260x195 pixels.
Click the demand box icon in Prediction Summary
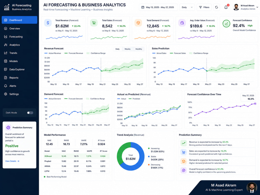pyautogui.click(x=184, y=161)
